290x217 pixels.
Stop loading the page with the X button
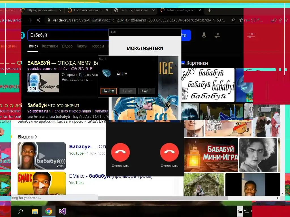[38, 20]
